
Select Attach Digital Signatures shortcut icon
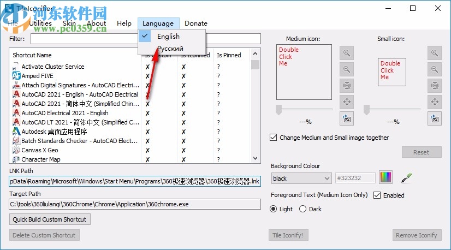pos(16,85)
